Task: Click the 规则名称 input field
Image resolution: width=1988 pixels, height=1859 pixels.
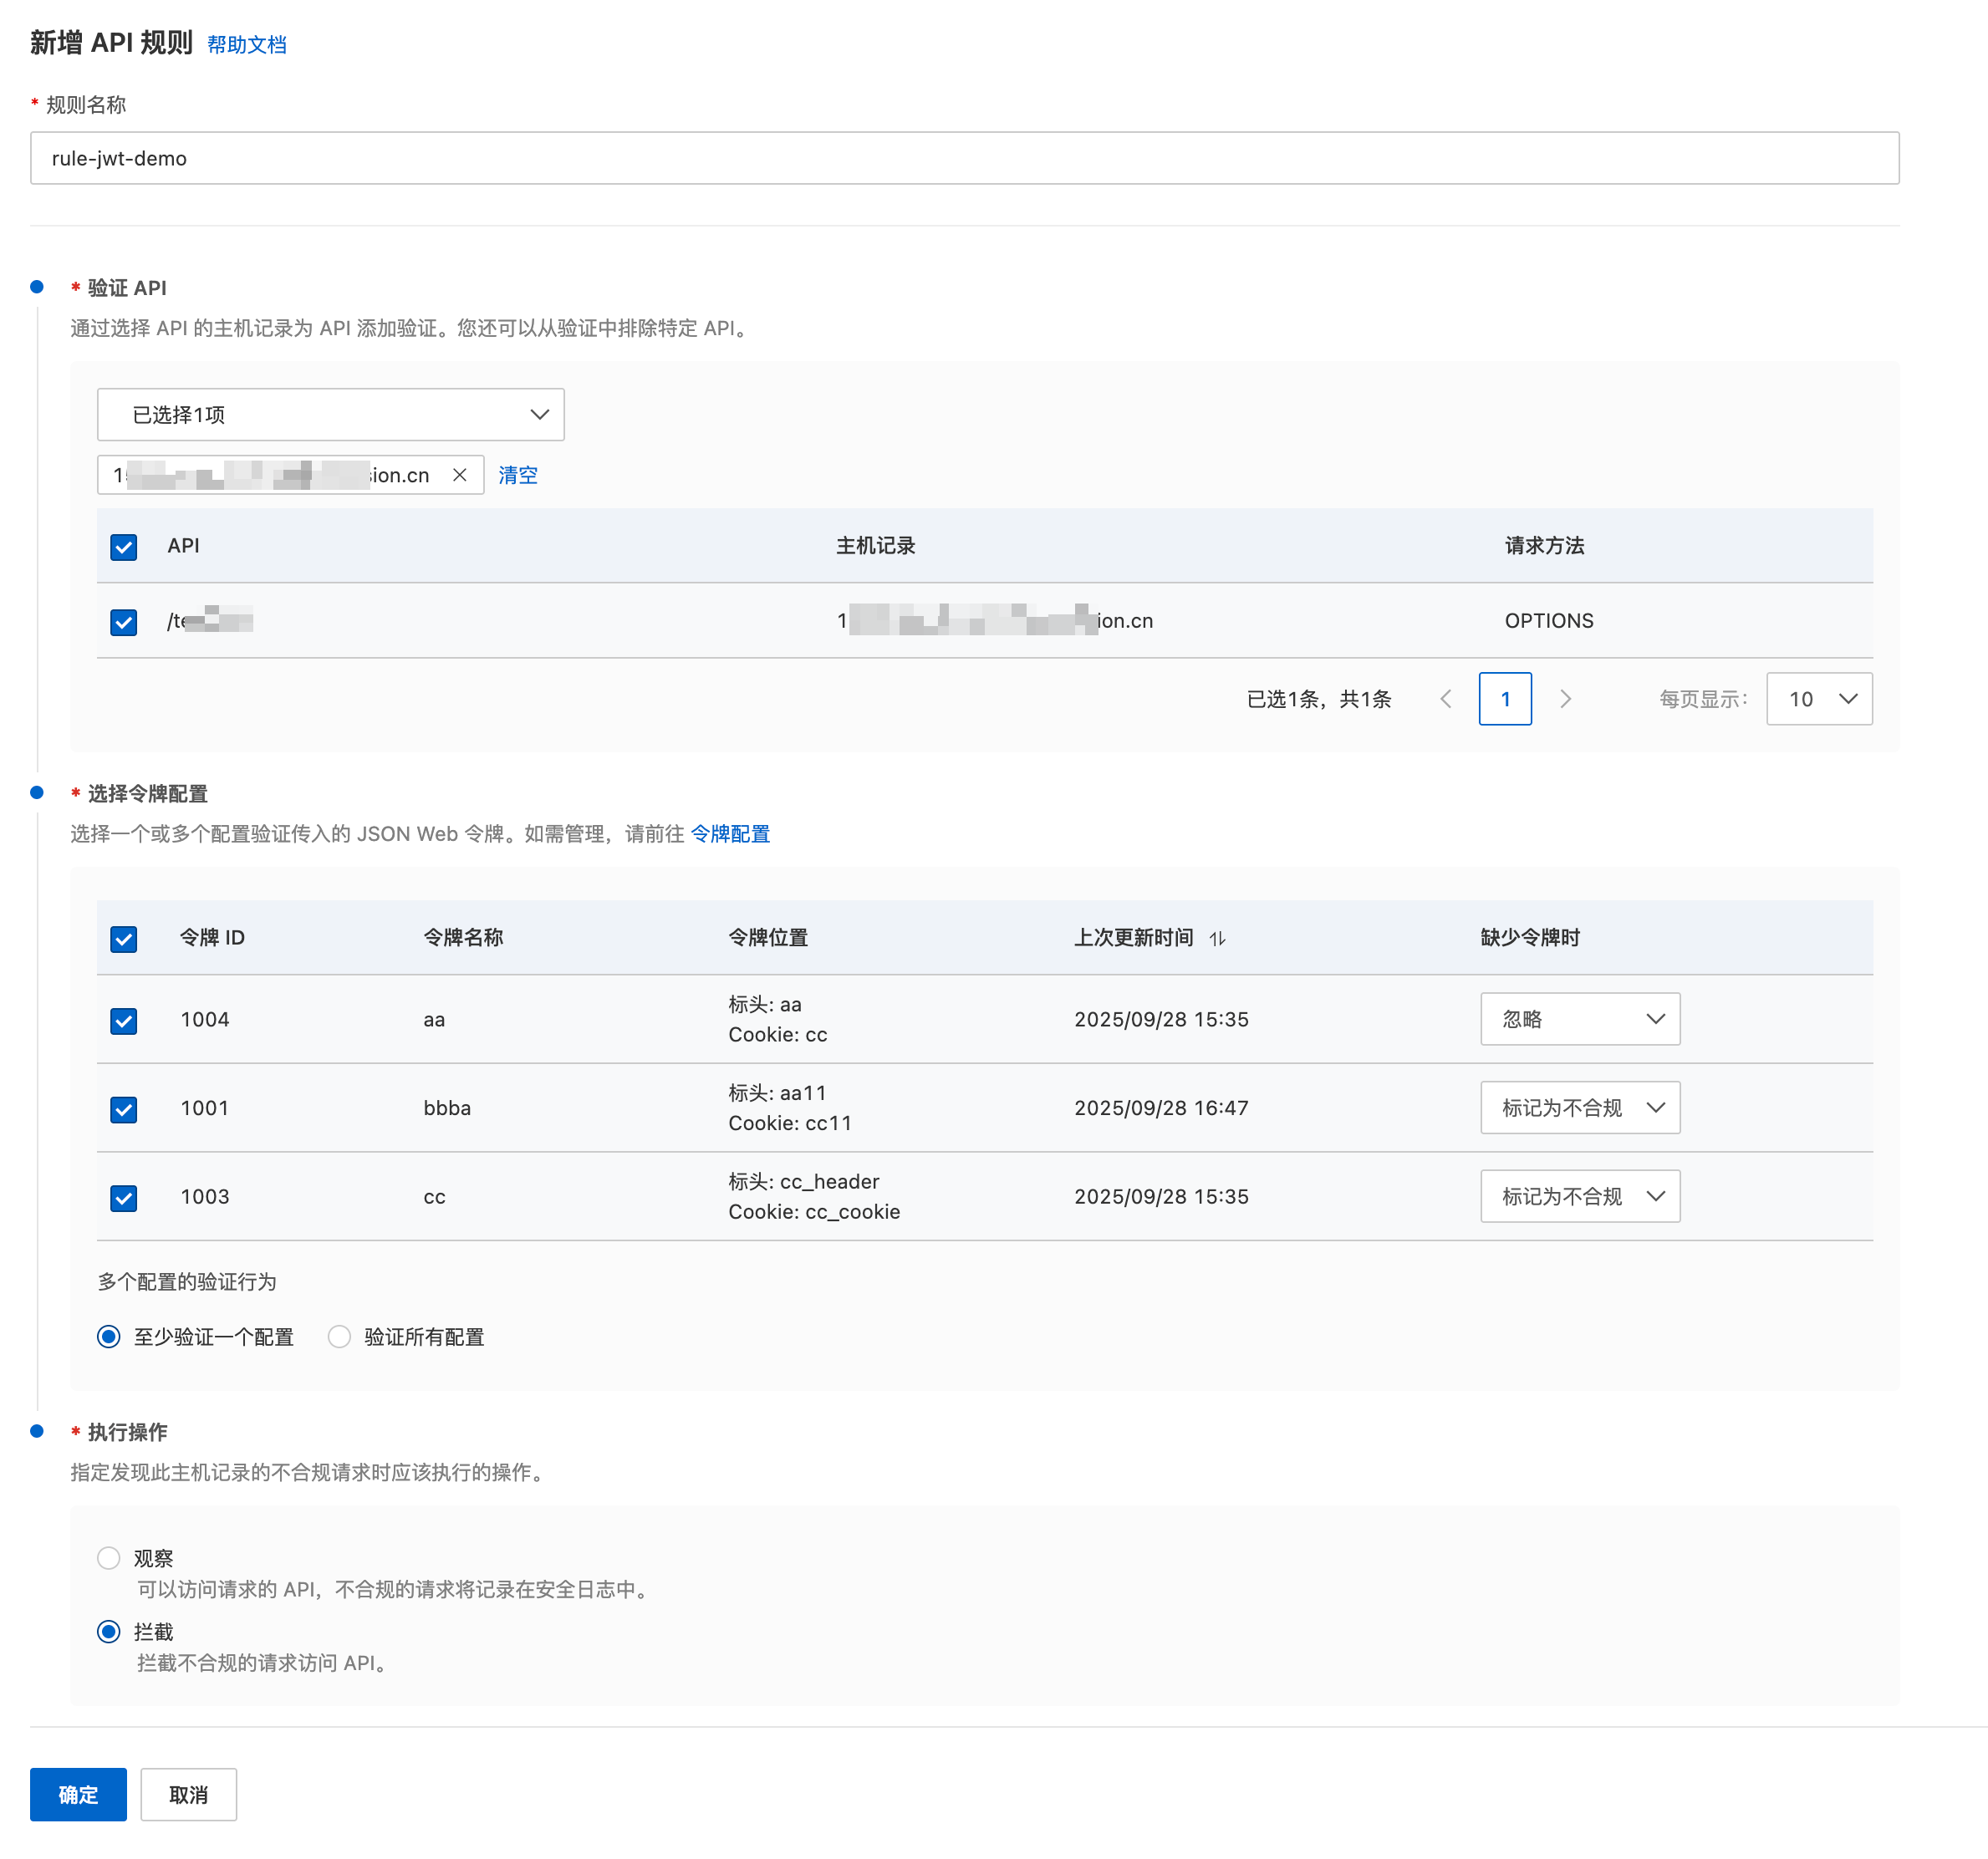Action: 964,158
